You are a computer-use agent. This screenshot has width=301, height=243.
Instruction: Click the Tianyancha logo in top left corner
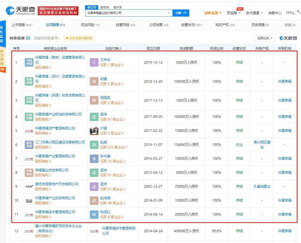pos(16,10)
